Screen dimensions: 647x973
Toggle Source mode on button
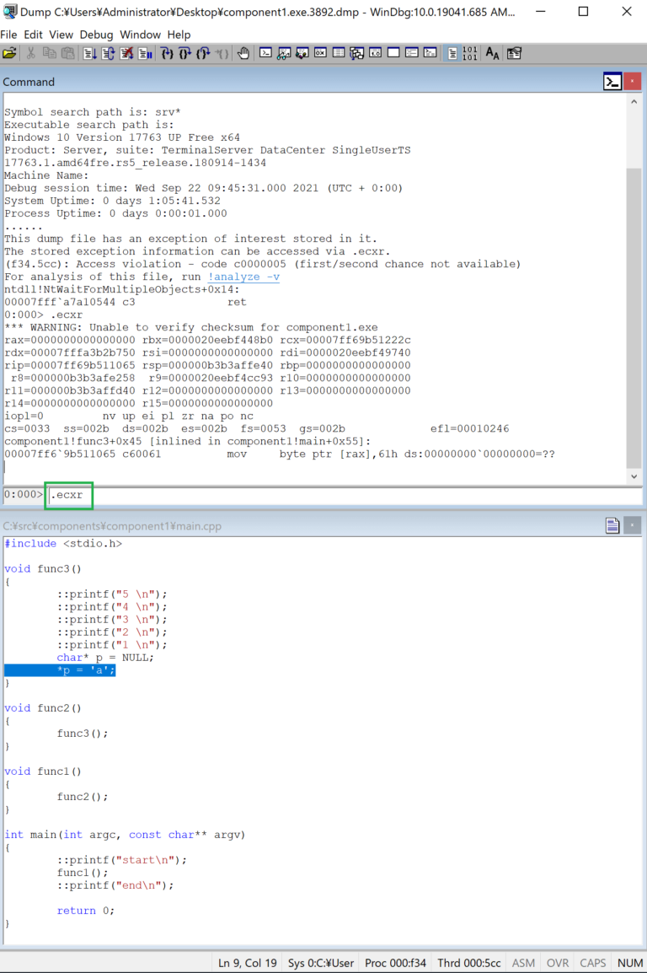[x=452, y=53]
